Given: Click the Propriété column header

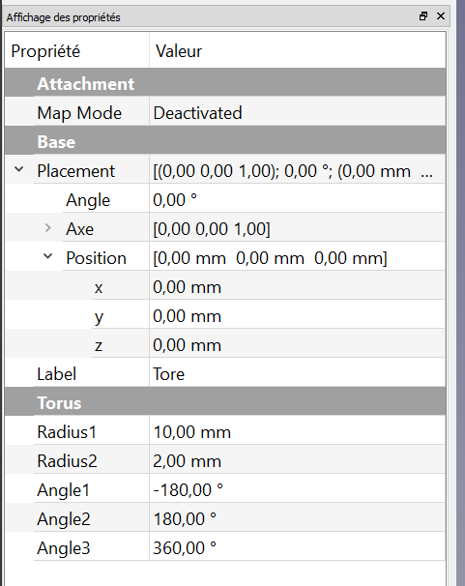Looking at the screenshot, I should coord(77,51).
